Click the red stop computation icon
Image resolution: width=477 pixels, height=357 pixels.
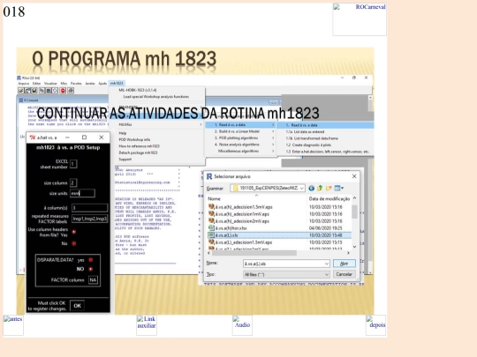63,91
